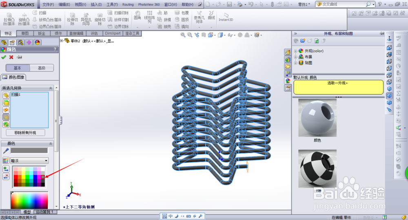Click the Section View icon in view toolbar
The image size is (408, 220).
pyautogui.click(x=204, y=35)
